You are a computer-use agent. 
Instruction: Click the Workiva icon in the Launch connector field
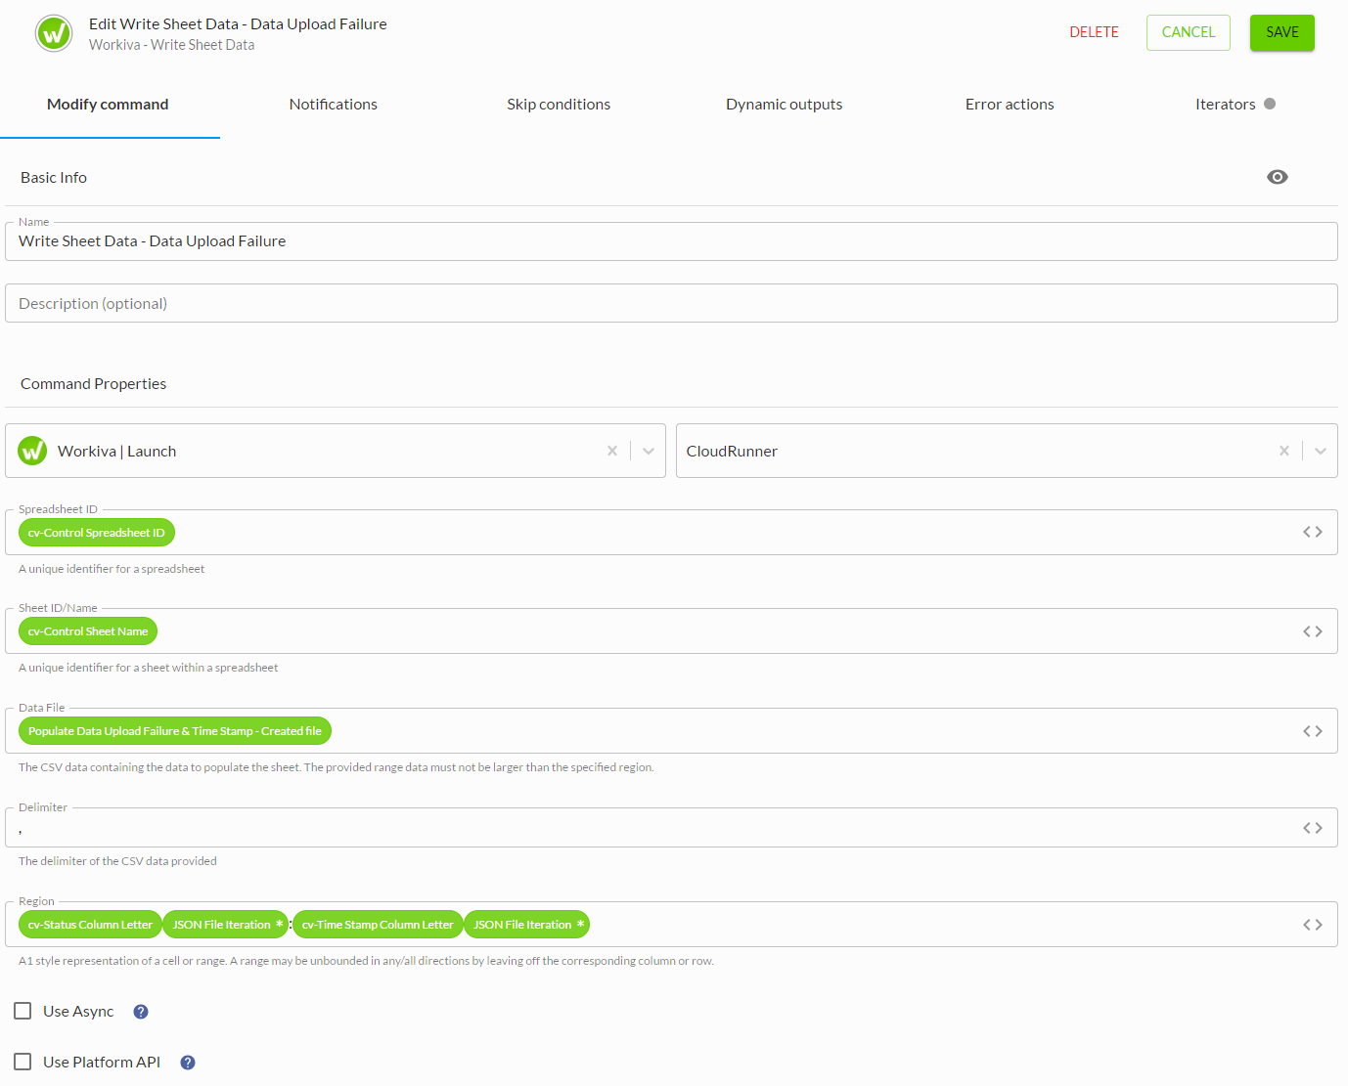coord(33,451)
